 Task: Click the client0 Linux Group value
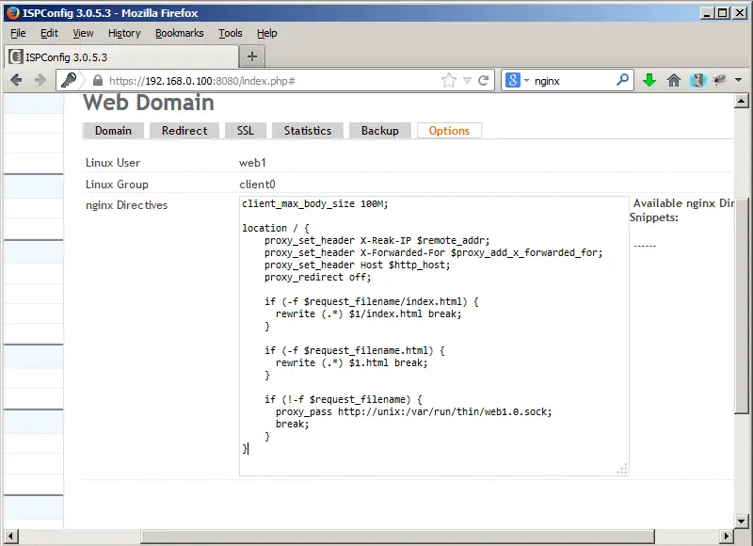(257, 185)
